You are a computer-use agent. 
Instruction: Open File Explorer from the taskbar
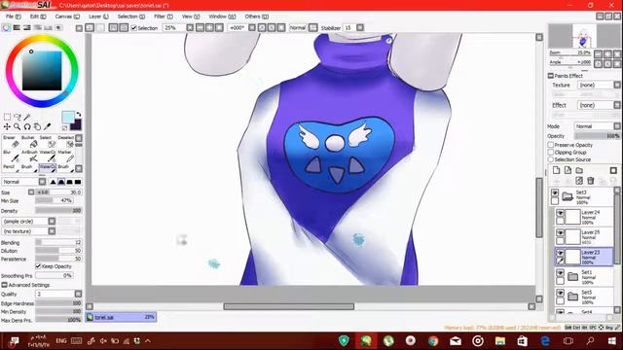click(x=499, y=341)
